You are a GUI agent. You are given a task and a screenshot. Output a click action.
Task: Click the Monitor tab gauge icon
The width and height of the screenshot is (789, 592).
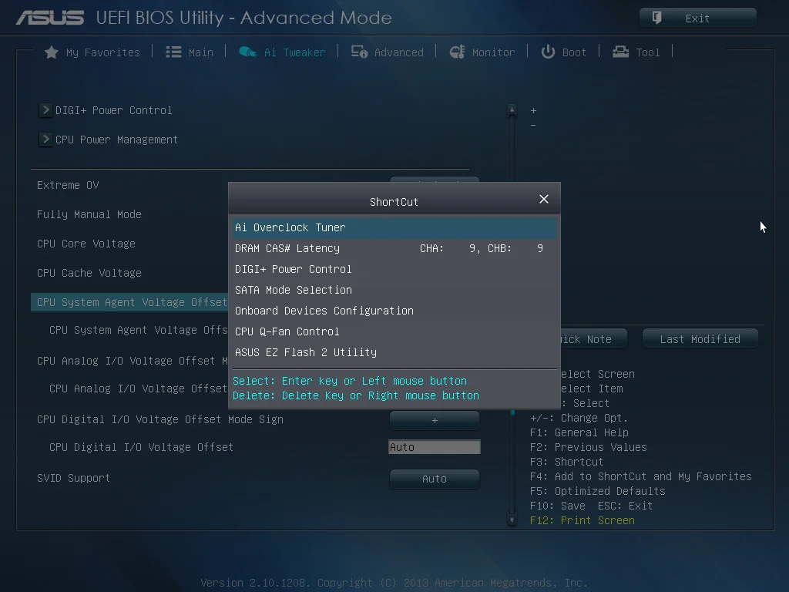457,52
